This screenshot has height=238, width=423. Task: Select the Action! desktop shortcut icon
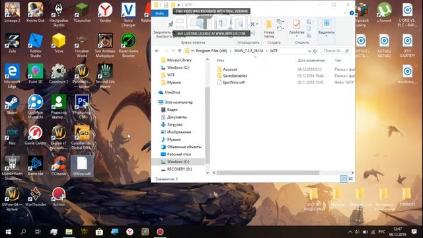59,197
